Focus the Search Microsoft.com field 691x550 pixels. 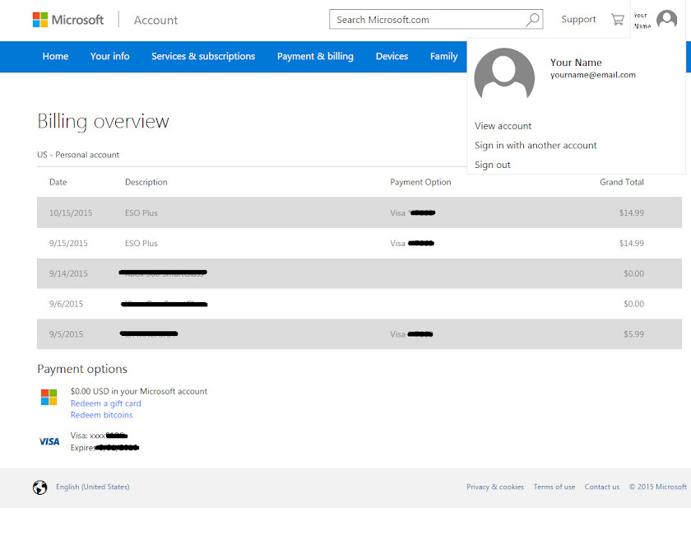click(x=426, y=20)
